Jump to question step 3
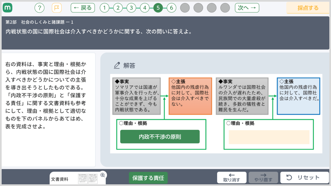 [131, 8]
